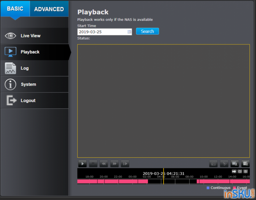
Task: Take a snapshot with camera icon
Action: click(x=213, y=164)
